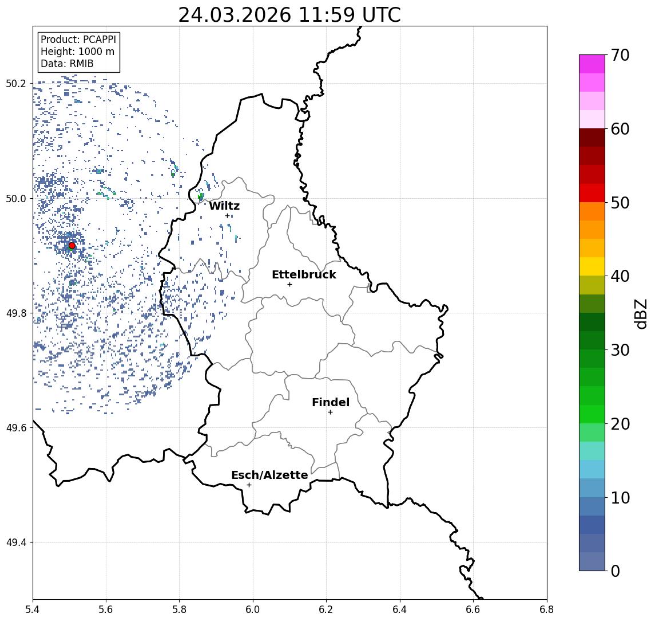
Task: Click the title '24.03.2026 11:59 UTC'
Action: [289, 15]
